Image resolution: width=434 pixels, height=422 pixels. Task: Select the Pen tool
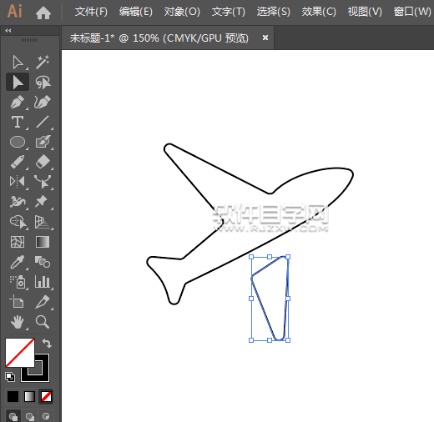point(18,102)
